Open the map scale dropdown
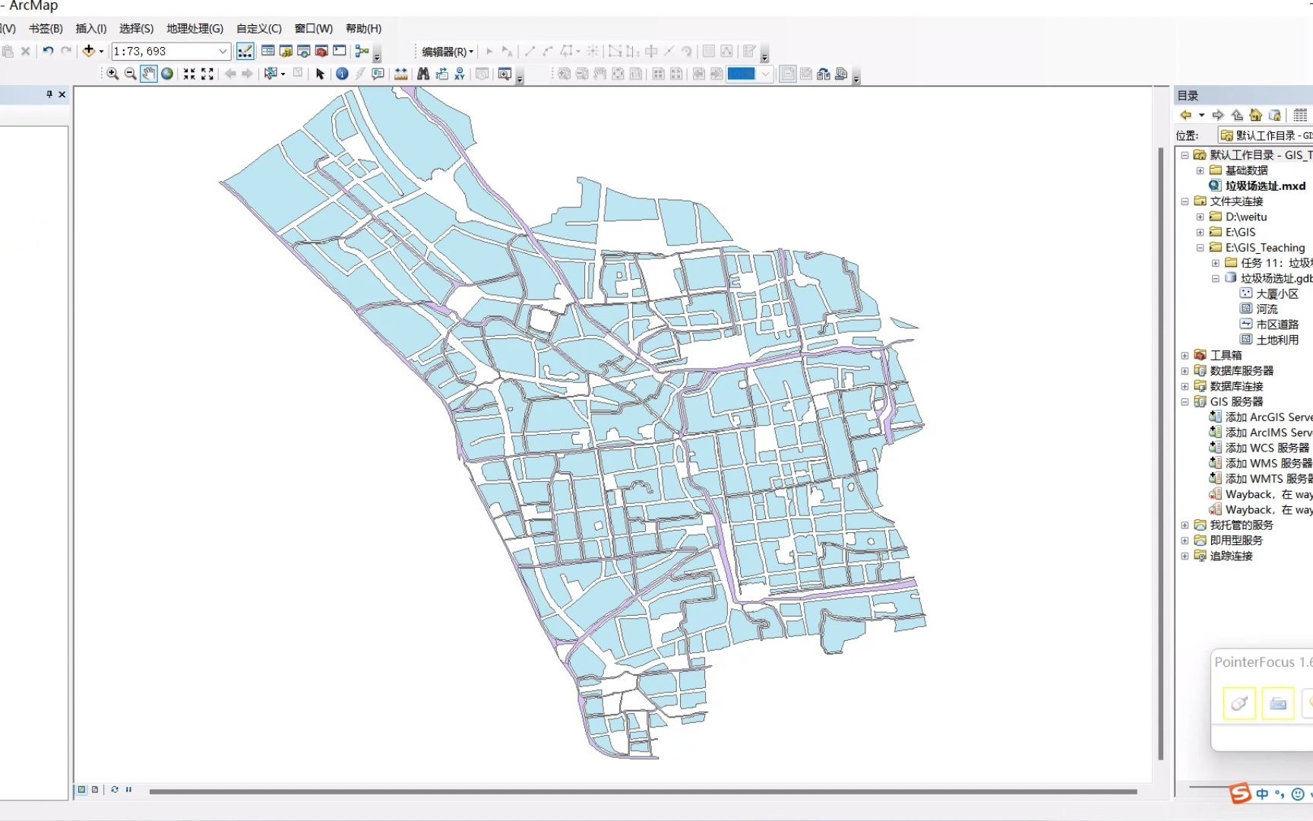This screenshot has width=1313, height=821. click(224, 51)
